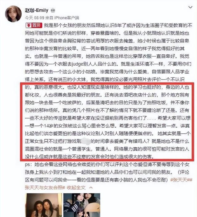Open the #张天天# hashtag topic

[x=180, y=180]
